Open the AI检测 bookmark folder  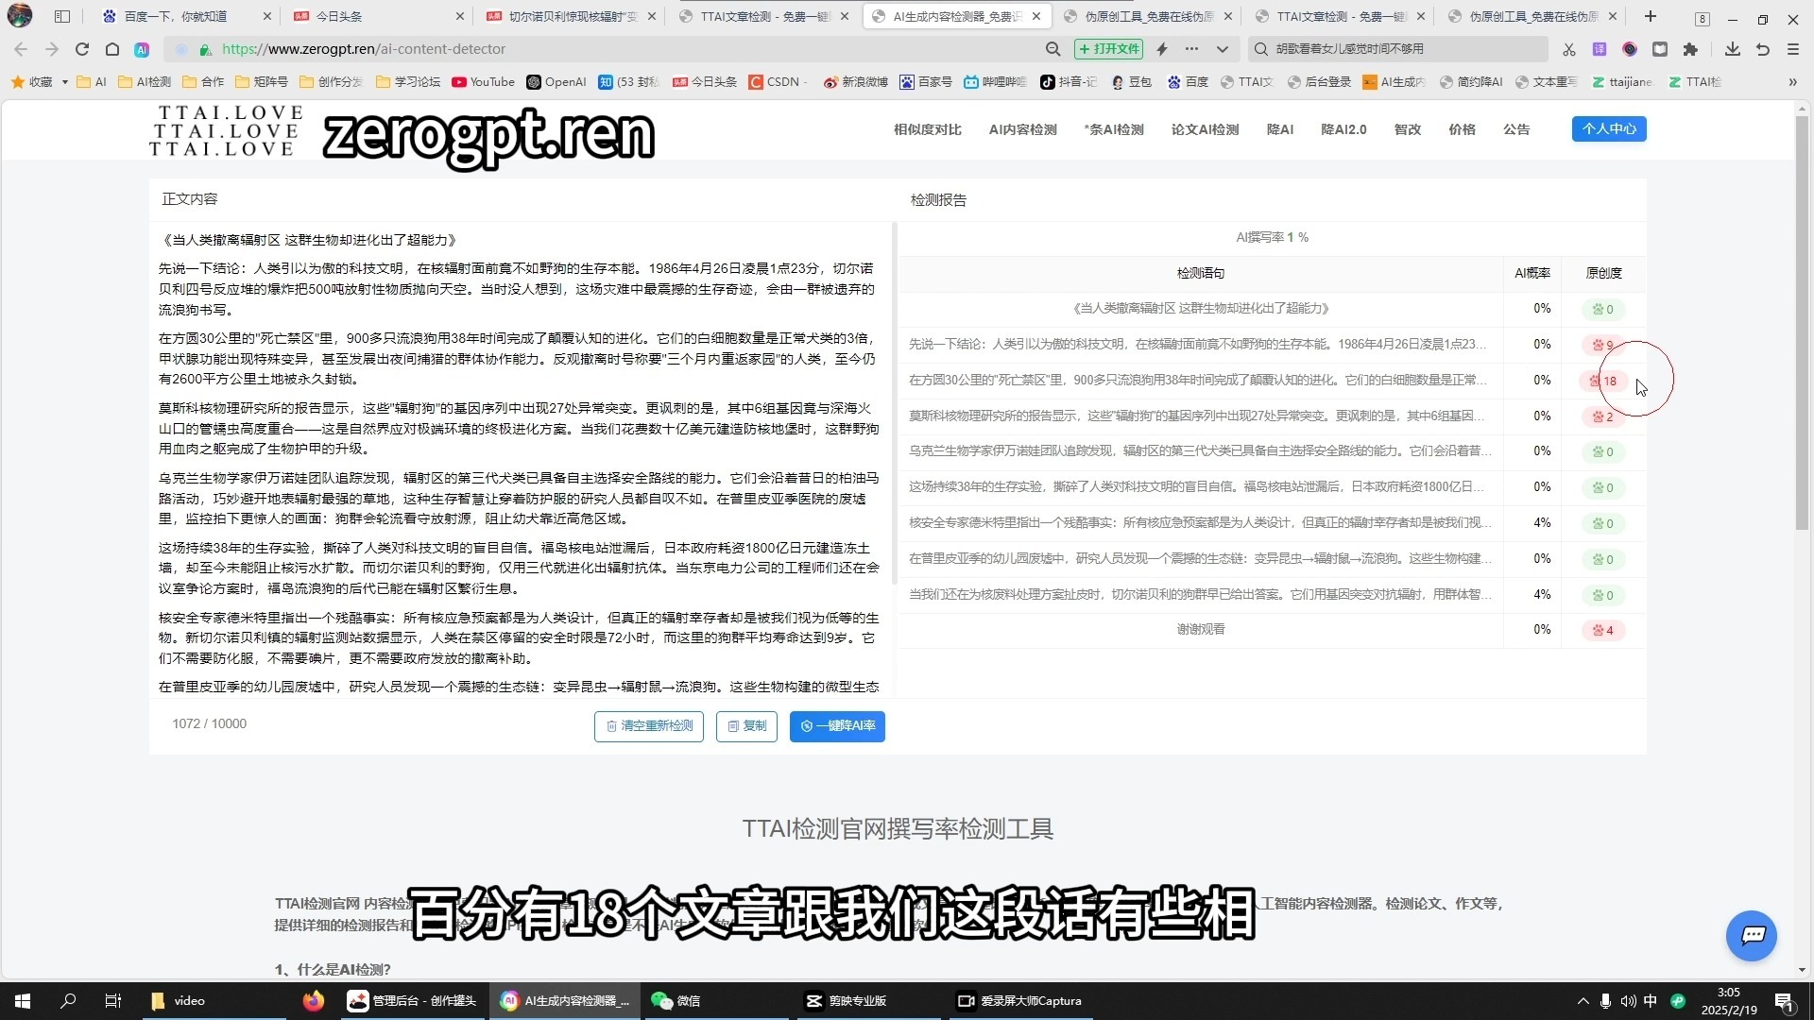[x=145, y=82]
